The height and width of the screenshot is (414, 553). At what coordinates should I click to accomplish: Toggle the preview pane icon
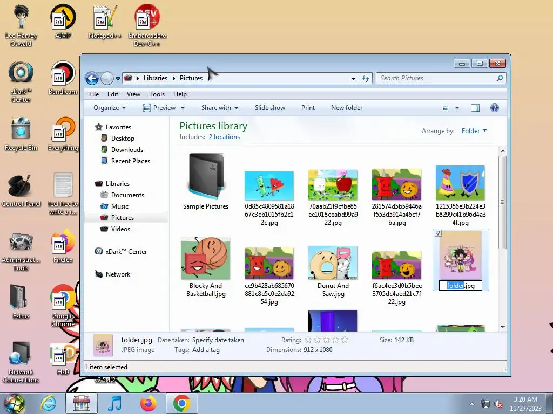tap(475, 108)
